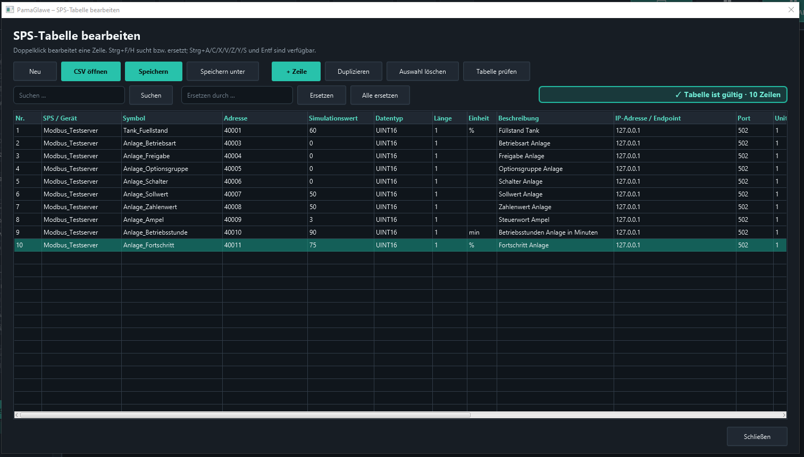The image size is (804, 457).
Task: Click the Beschreibung column header
Action: point(555,118)
